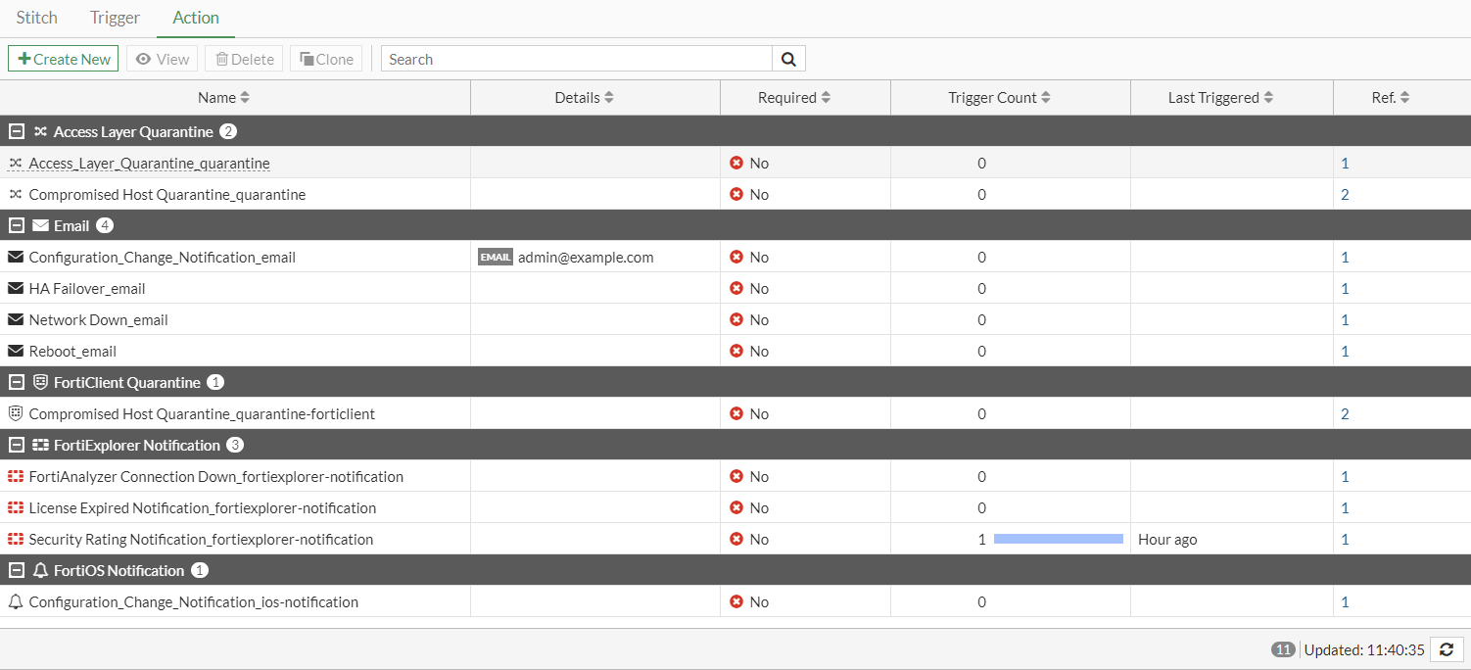
Task: Click the EMAIL tag beside admin@example.com
Action: click(x=495, y=257)
